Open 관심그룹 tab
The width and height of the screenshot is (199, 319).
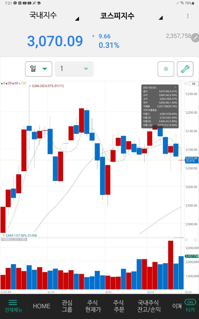click(67, 306)
